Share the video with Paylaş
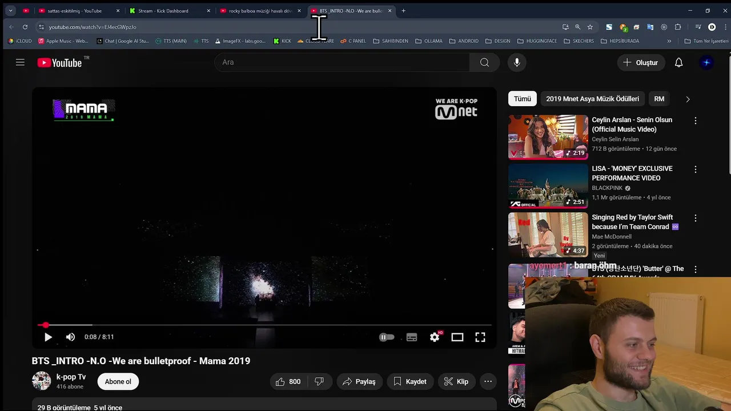Screen dimensions: 731x411 pos(359,381)
